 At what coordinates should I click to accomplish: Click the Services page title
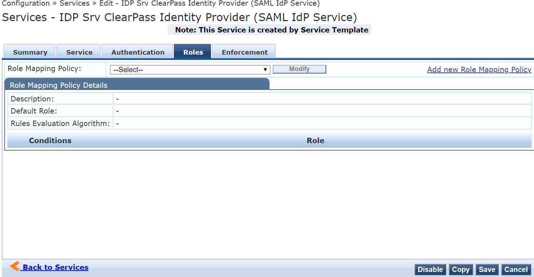[180, 17]
